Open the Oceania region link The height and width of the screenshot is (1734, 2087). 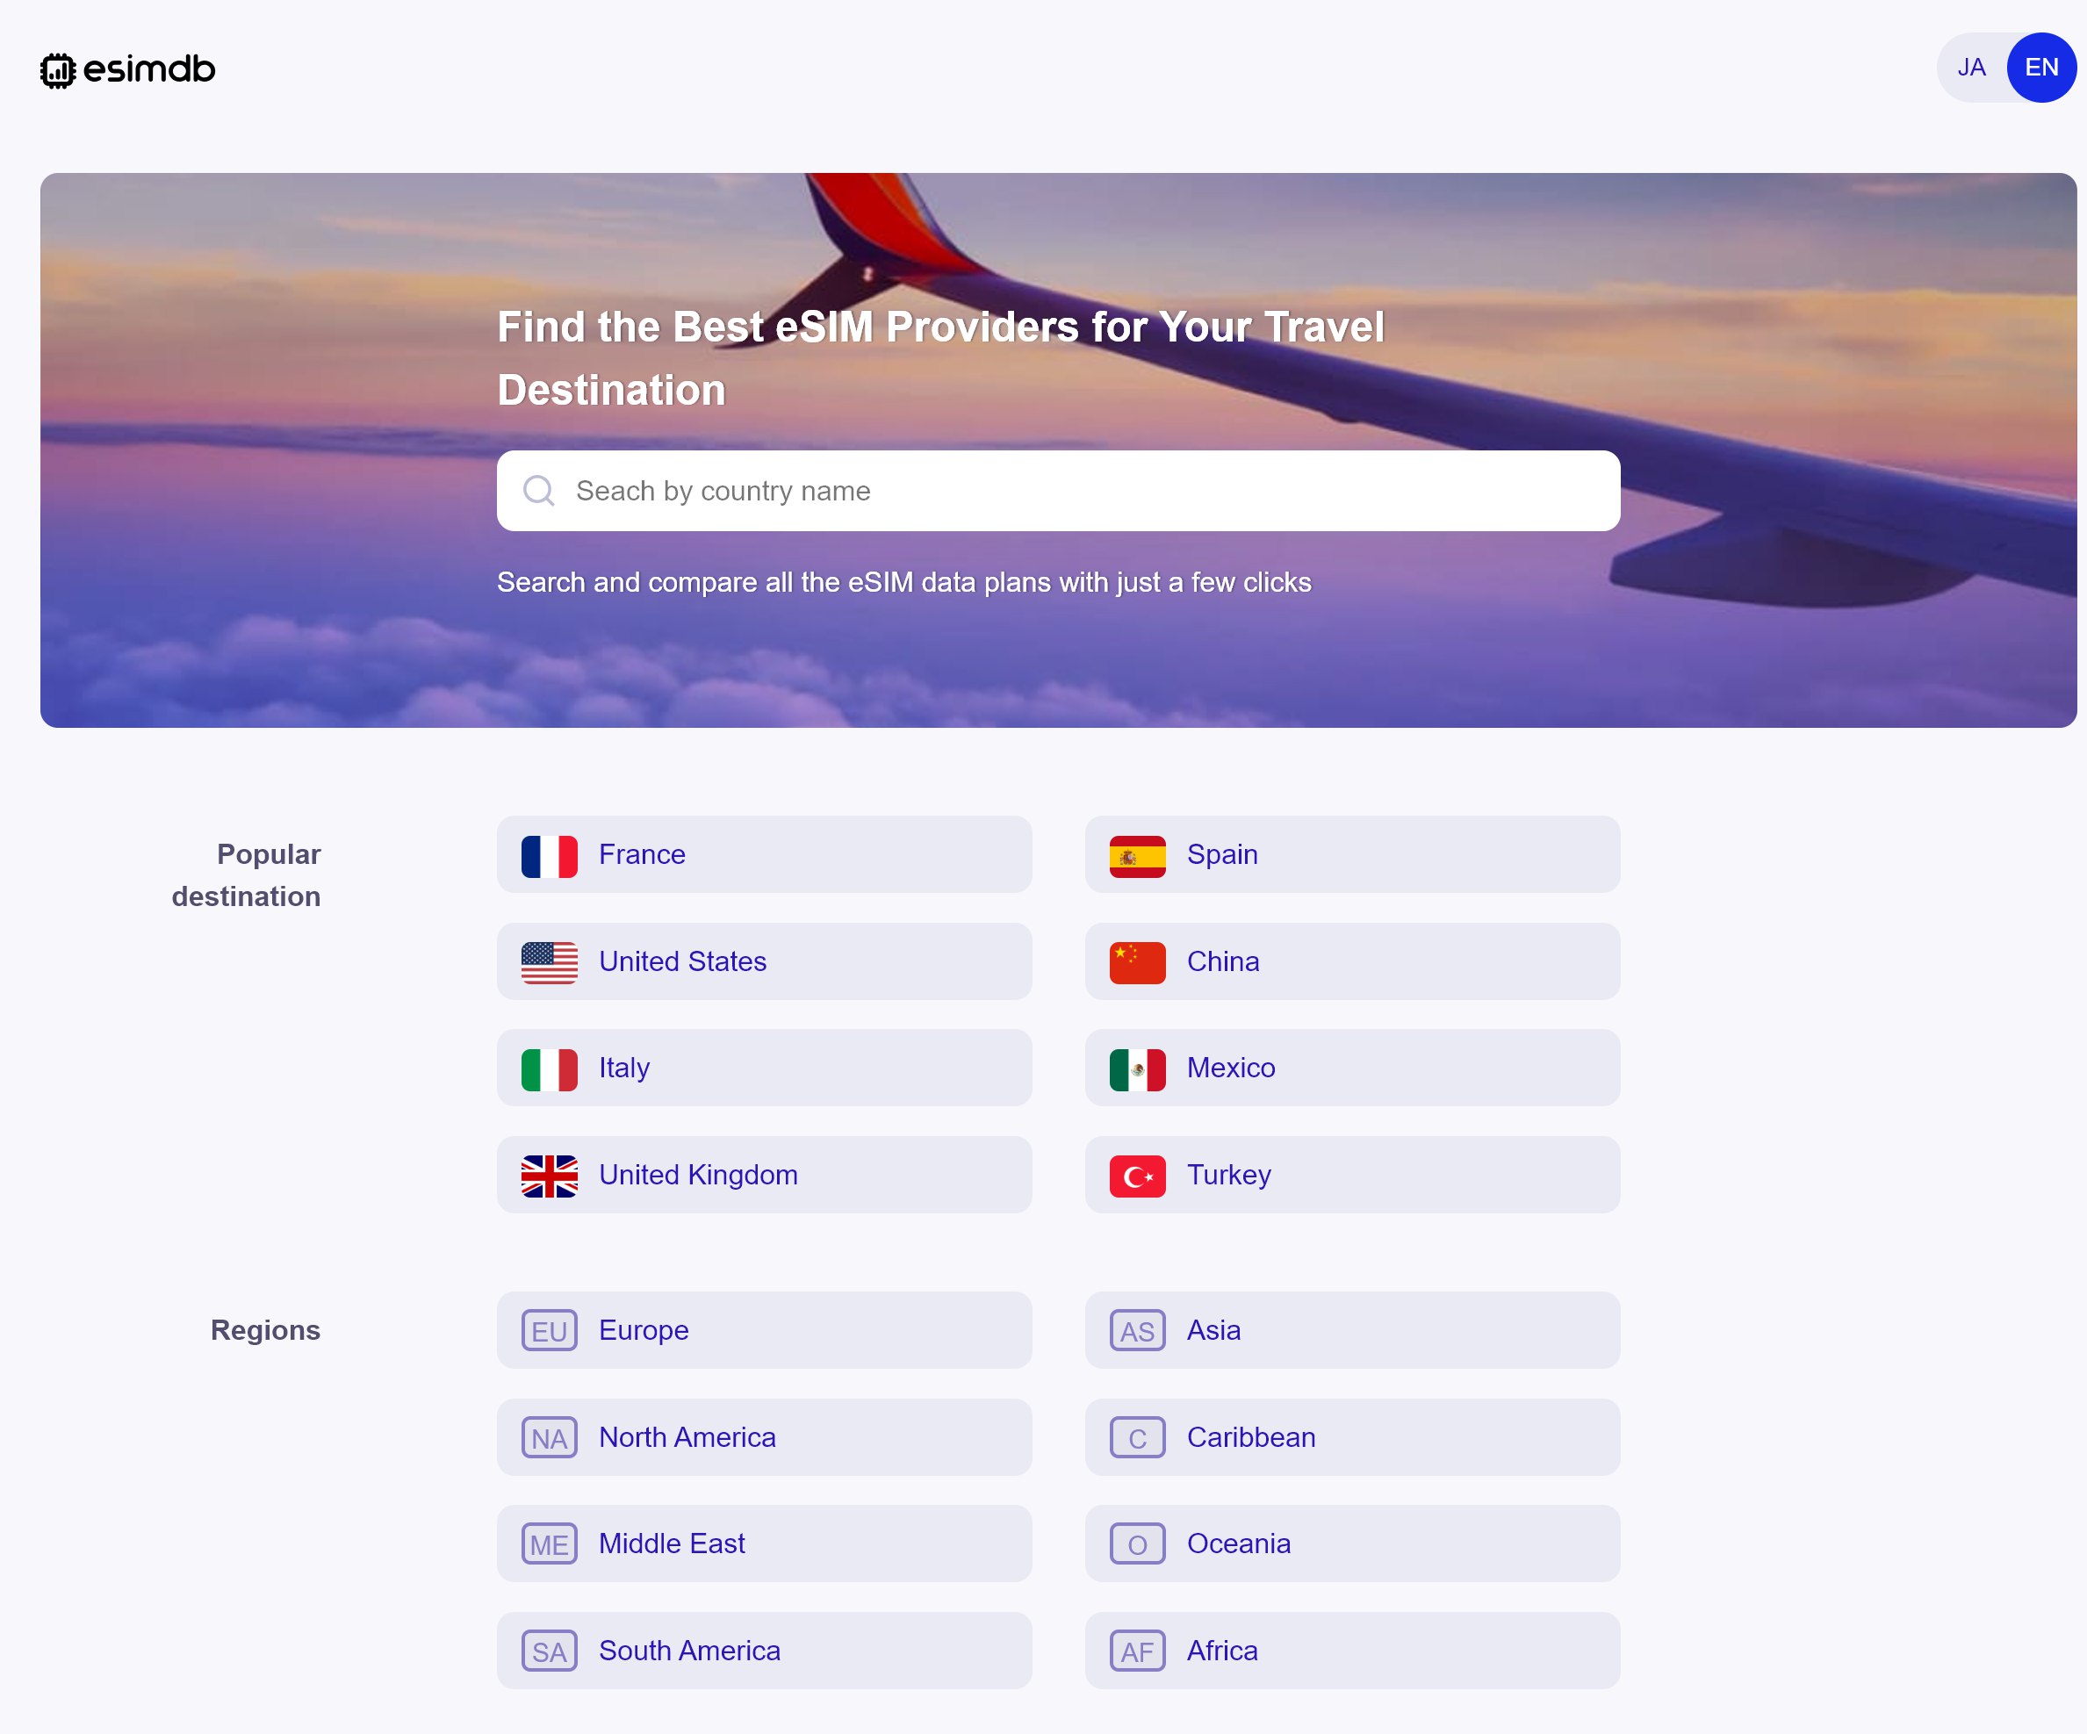(x=1351, y=1543)
